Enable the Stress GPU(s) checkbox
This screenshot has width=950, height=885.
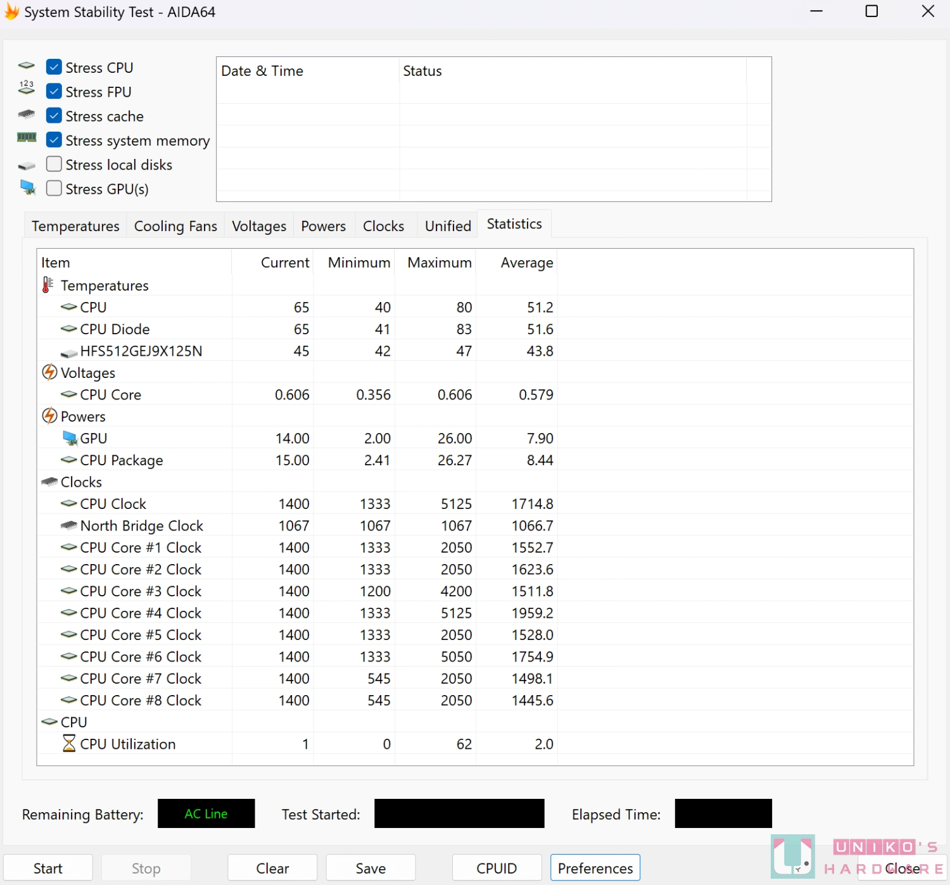[x=54, y=189]
